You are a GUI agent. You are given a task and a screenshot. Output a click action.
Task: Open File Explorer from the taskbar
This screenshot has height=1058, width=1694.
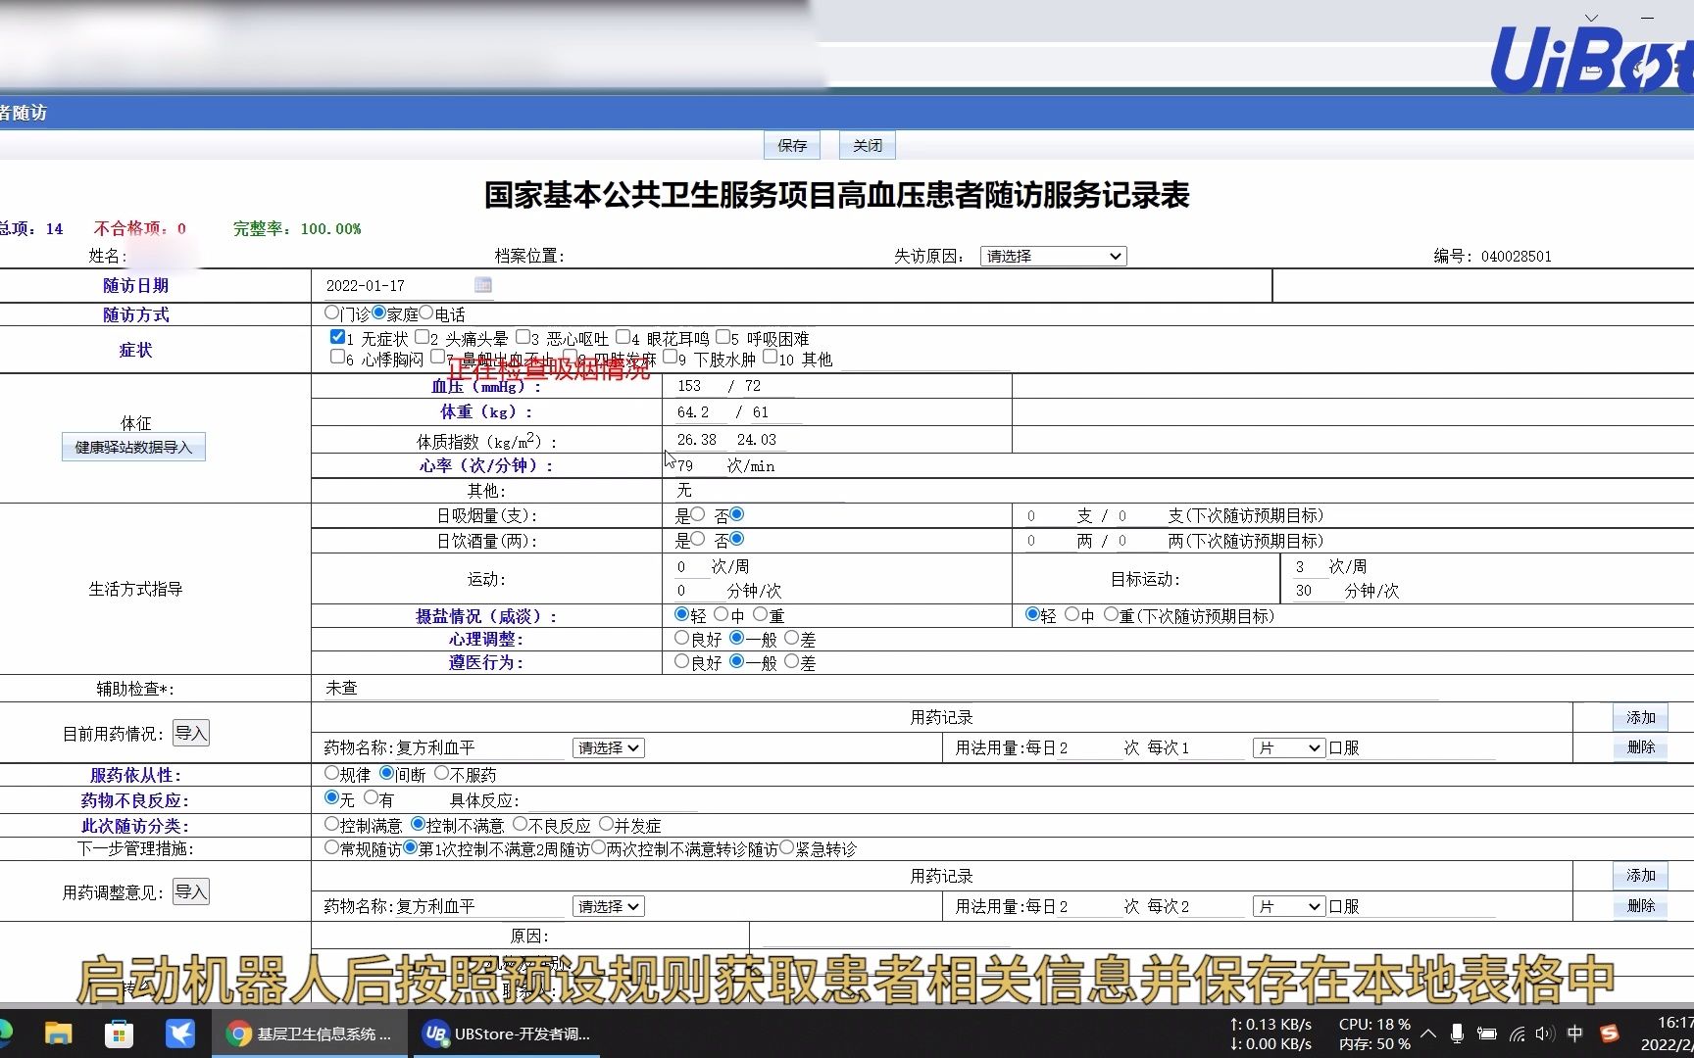click(58, 1034)
